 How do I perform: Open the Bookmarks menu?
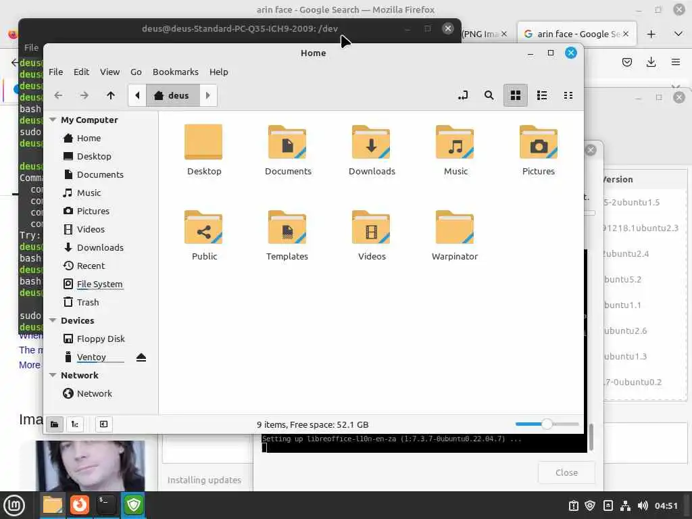click(x=176, y=72)
